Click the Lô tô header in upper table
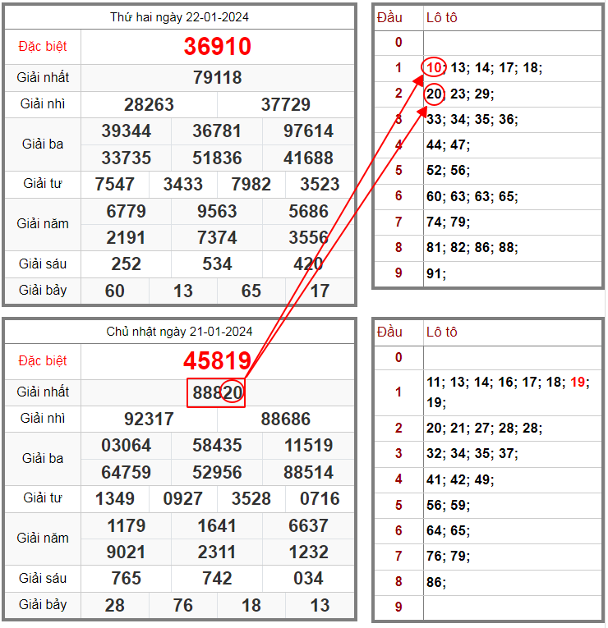Screen dimensions: 608x628 [441, 17]
